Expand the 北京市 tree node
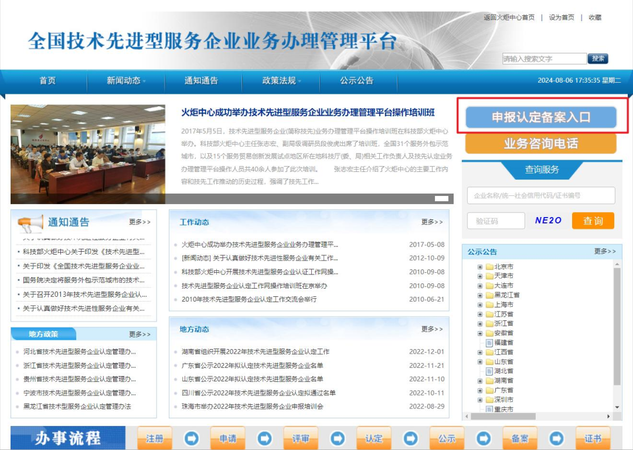The height and width of the screenshot is (450, 633). (479, 267)
